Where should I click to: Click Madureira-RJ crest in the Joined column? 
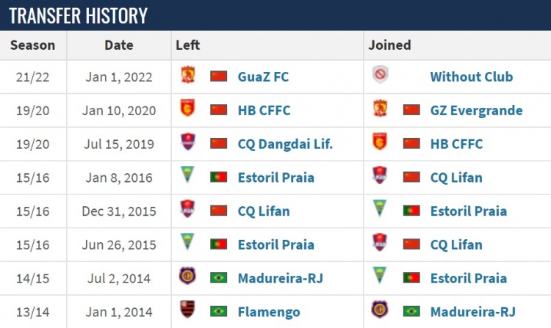380,310
